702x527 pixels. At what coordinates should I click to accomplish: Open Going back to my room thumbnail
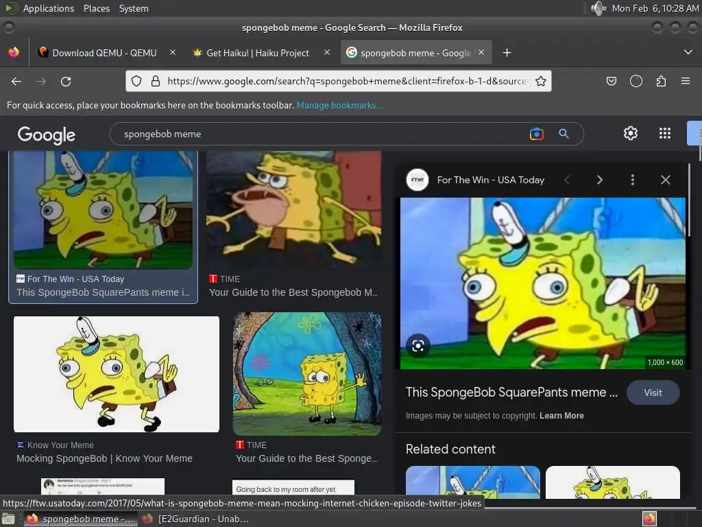click(293, 487)
